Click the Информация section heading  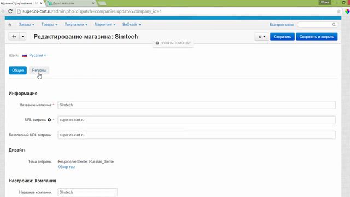click(x=23, y=94)
